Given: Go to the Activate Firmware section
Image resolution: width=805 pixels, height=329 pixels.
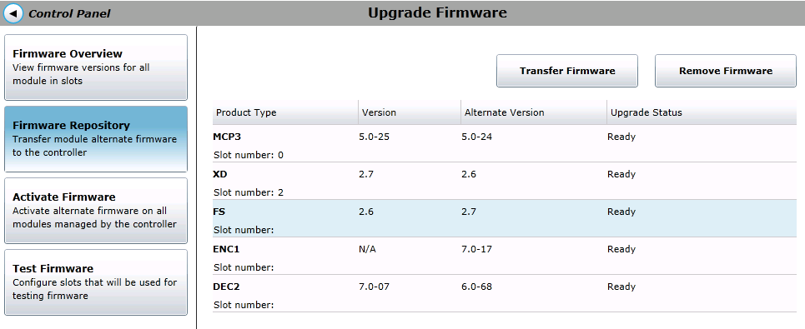Looking at the screenshot, I should (x=96, y=211).
